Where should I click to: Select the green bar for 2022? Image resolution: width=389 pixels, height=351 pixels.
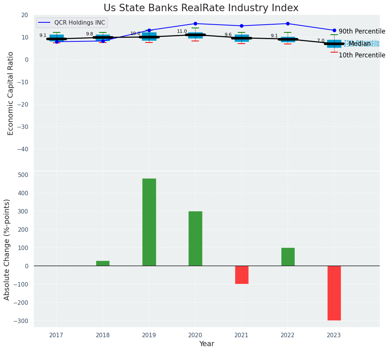click(x=288, y=257)
